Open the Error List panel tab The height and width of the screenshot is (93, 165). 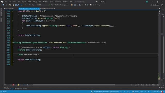point(6,89)
